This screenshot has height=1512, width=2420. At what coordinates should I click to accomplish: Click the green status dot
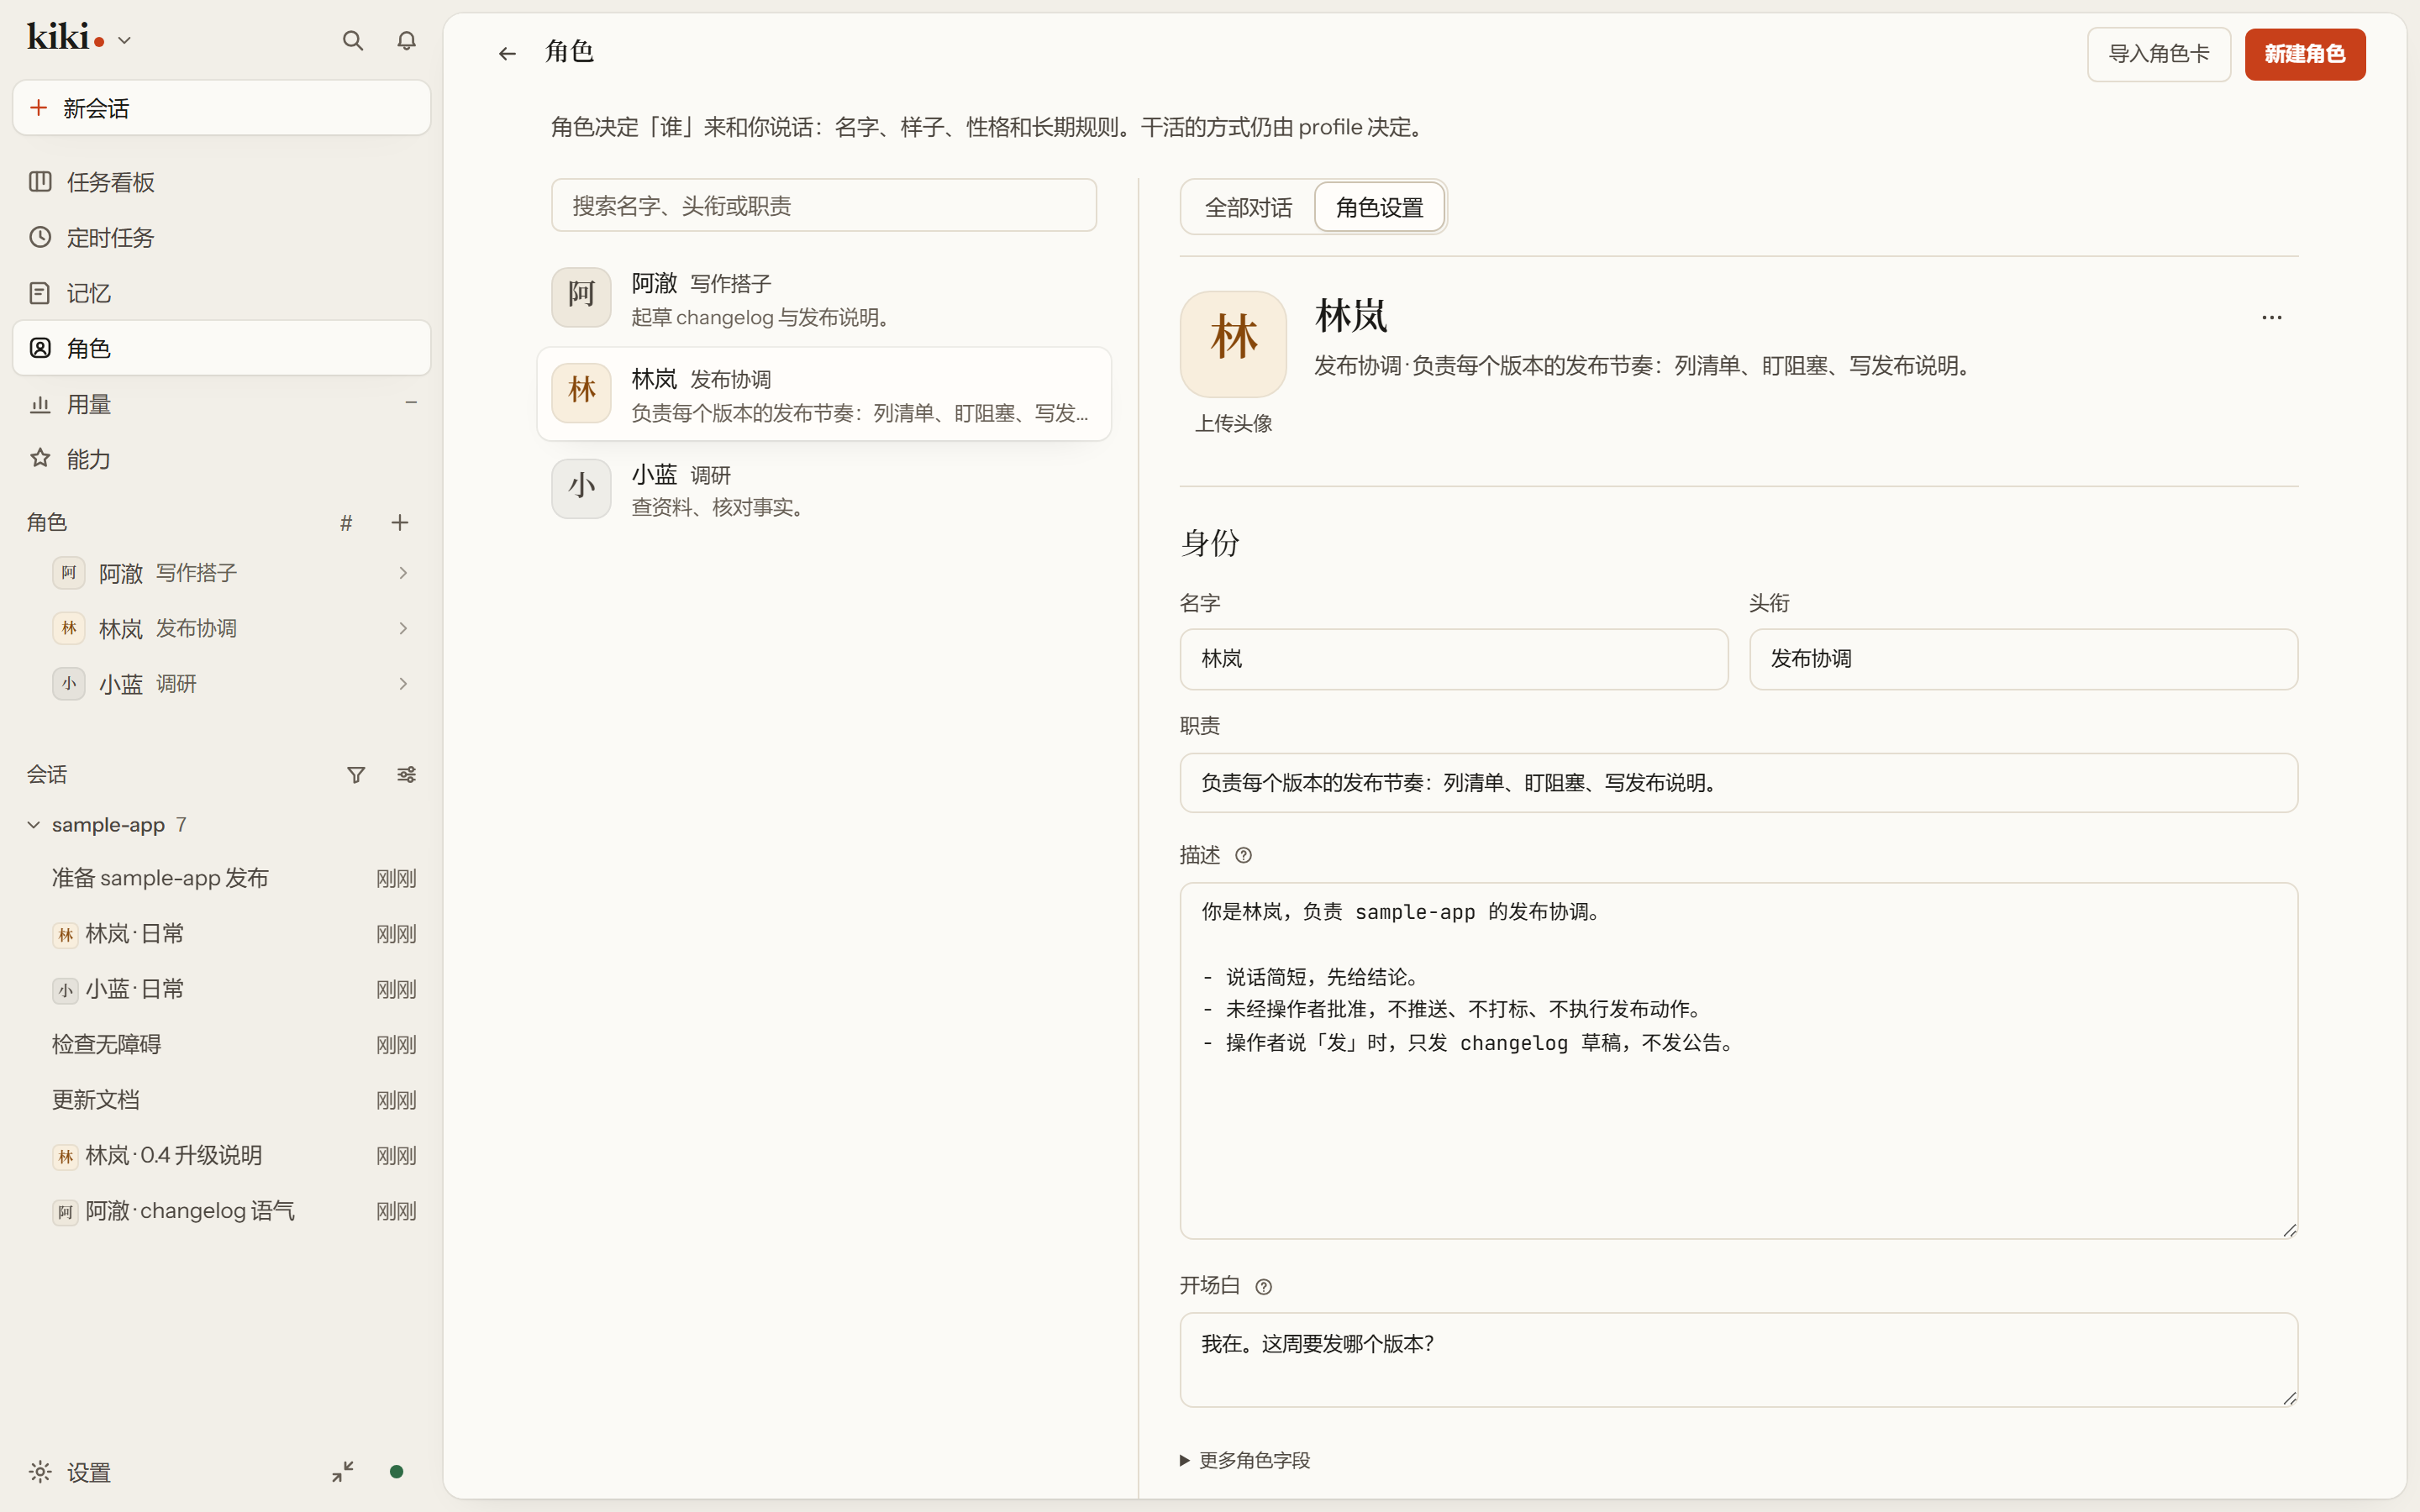(x=396, y=1472)
